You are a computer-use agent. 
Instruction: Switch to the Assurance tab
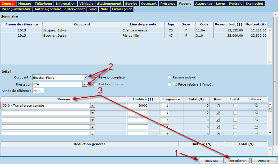pyautogui.click(x=203, y=4)
